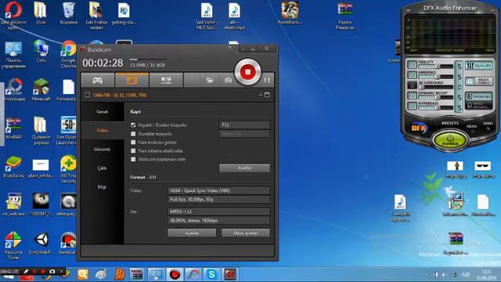The width and height of the screenshot is (501, 282).
Task: Switch to Bandicam game recording mode
Action: coord(98,80)
